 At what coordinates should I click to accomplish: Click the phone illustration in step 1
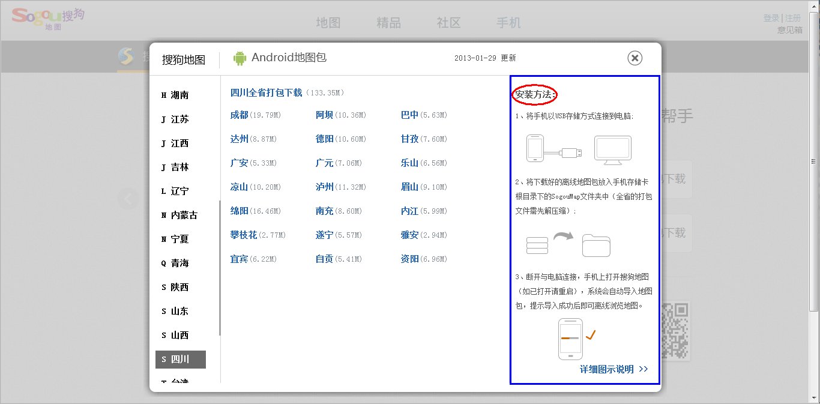[534, 149]
